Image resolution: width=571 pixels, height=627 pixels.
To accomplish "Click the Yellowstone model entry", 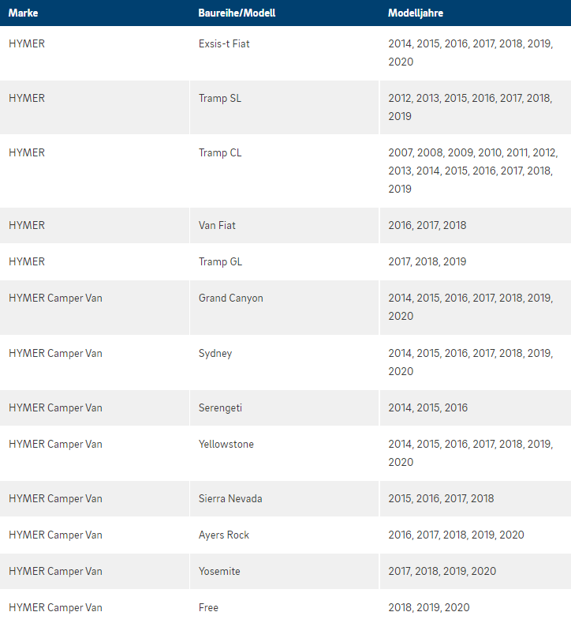I will [x=226, y=445].
